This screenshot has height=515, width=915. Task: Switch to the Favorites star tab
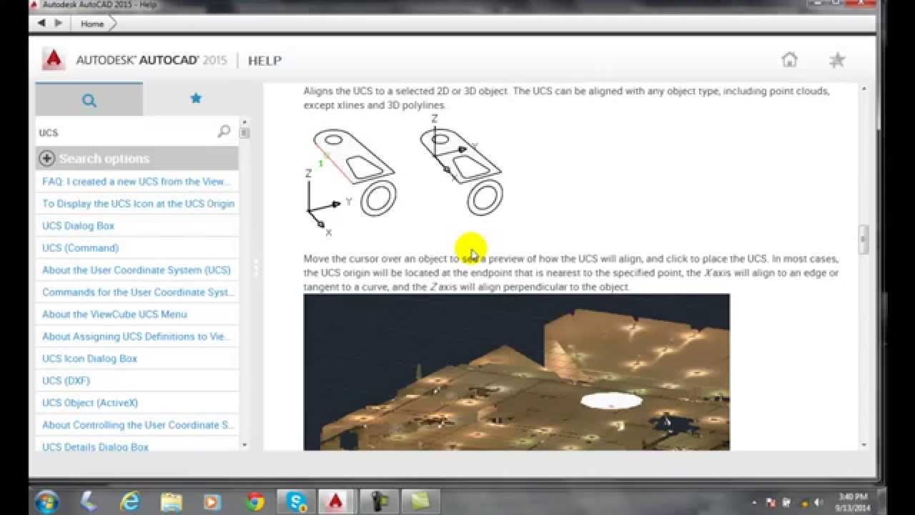point(196,99)
